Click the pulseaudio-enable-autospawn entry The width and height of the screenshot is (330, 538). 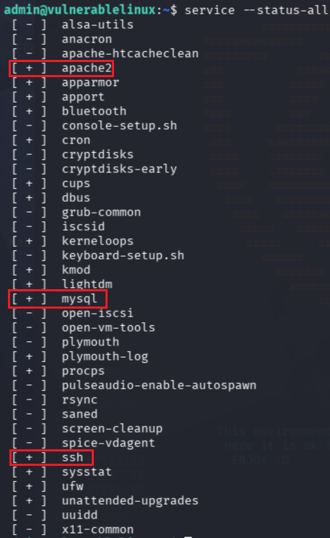pyautogui.click(x=159, y=385)
